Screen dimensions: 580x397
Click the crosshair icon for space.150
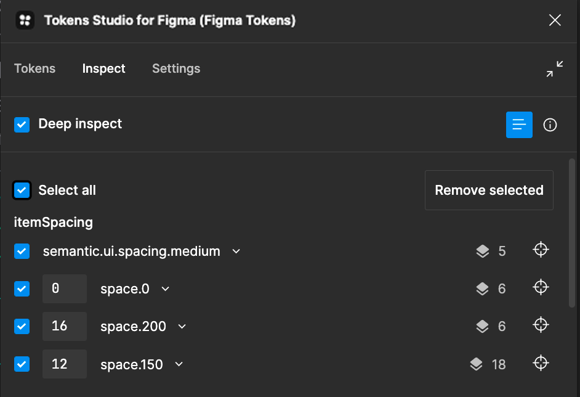pos(541,363)
